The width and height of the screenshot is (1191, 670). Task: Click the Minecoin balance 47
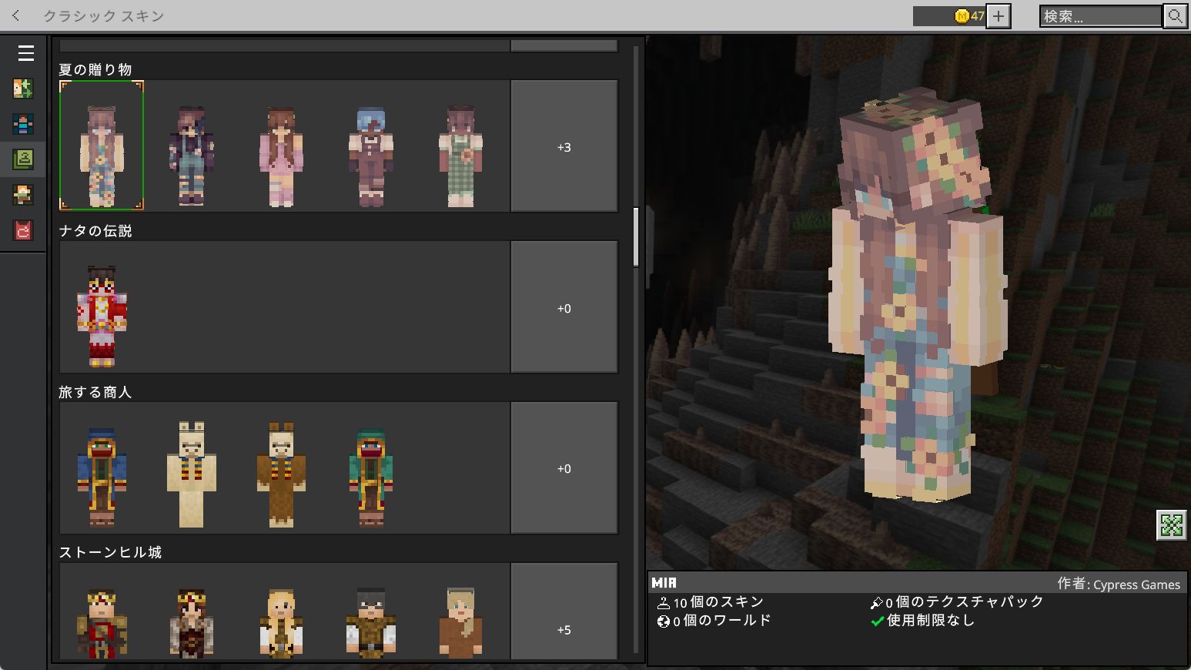coord(949,16)
